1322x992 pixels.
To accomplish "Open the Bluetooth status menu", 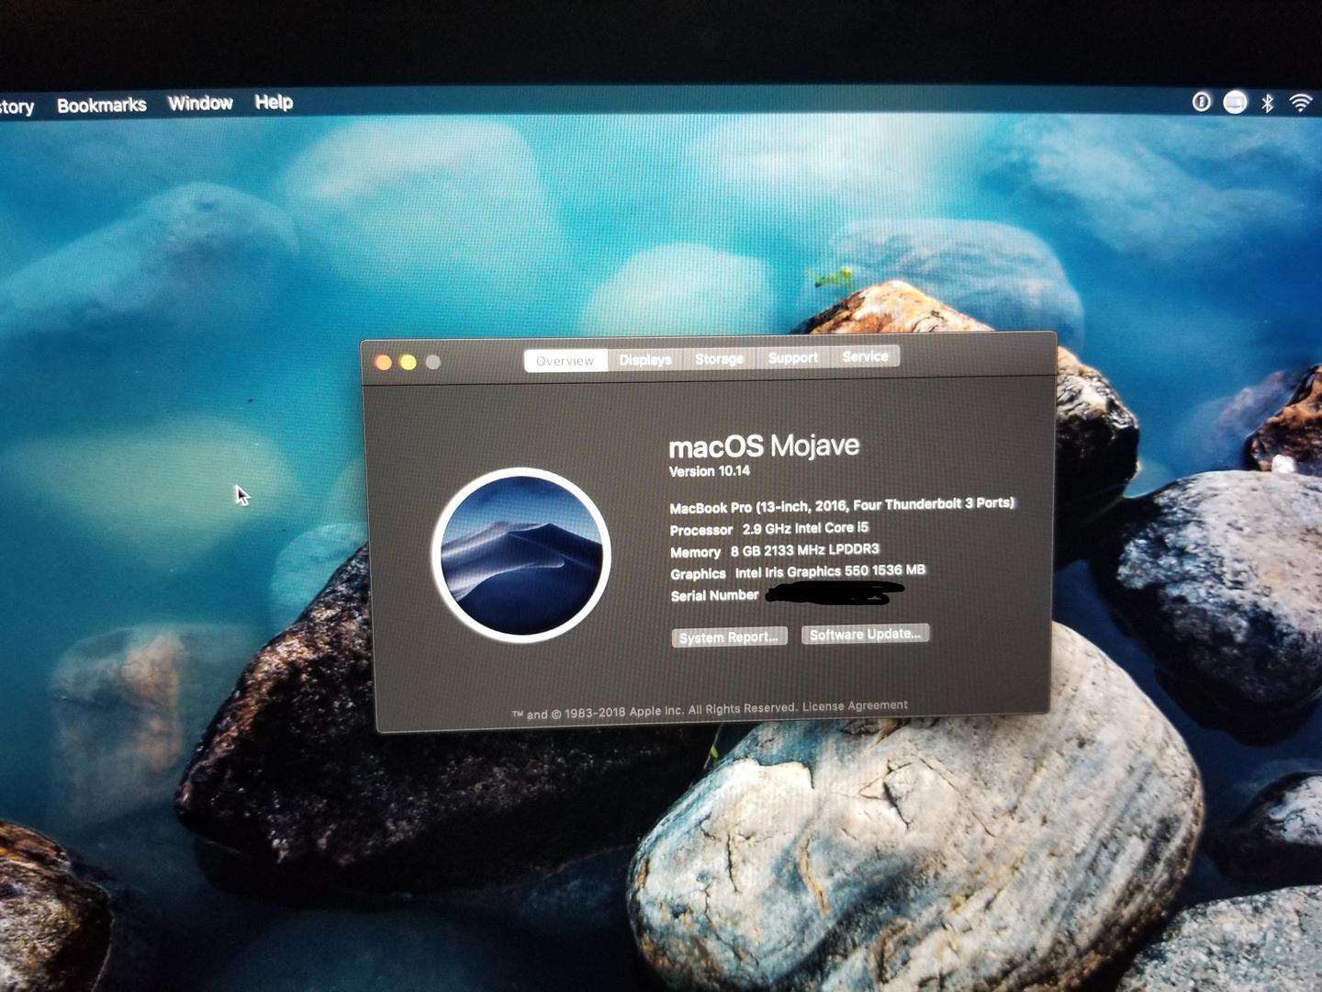I will pos(1267,103).
